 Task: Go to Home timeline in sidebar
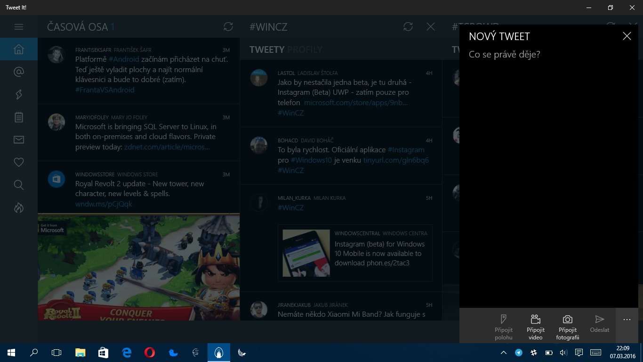pyautogui.click(x=19, y=49)
